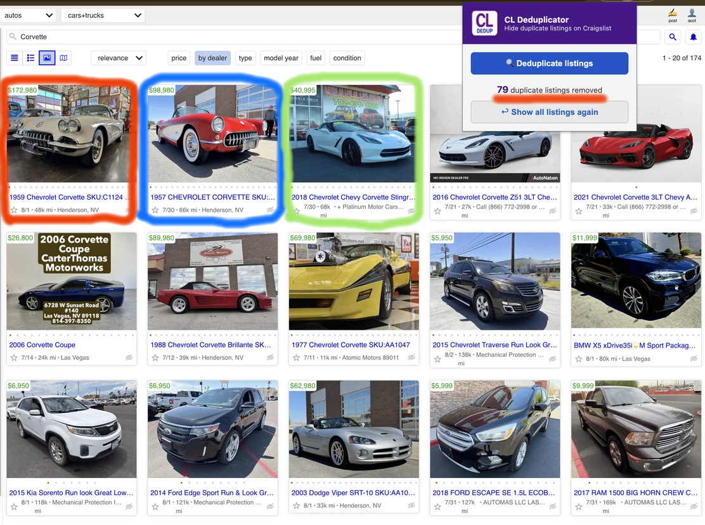Click the $172,980 price tag
The image size is (705, 525).
[x=22, y=90]
